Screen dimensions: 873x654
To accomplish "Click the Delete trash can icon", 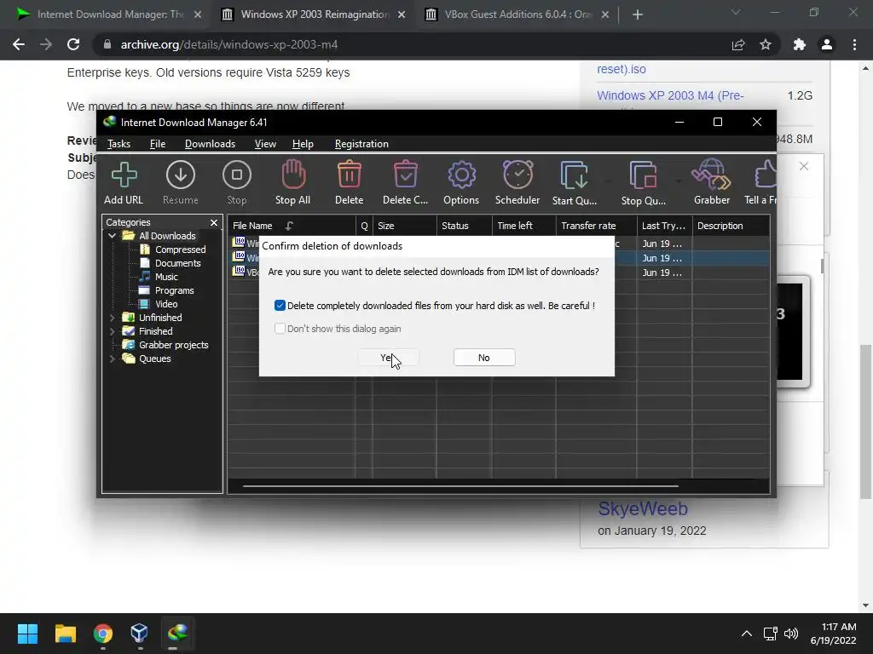I will [349, 175].
